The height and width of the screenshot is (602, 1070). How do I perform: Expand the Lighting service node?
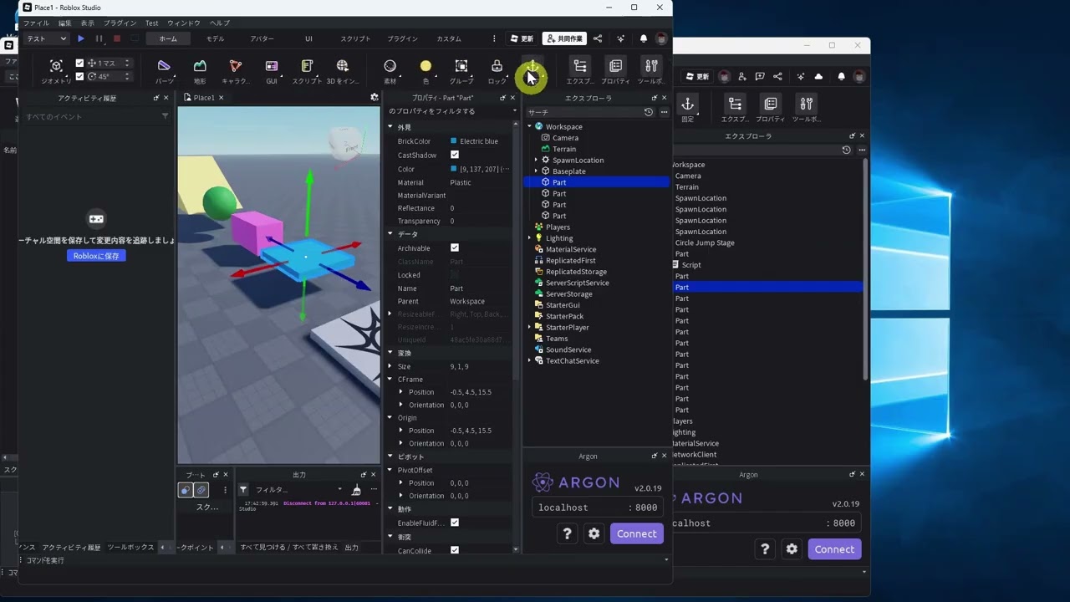pos(529,238)
